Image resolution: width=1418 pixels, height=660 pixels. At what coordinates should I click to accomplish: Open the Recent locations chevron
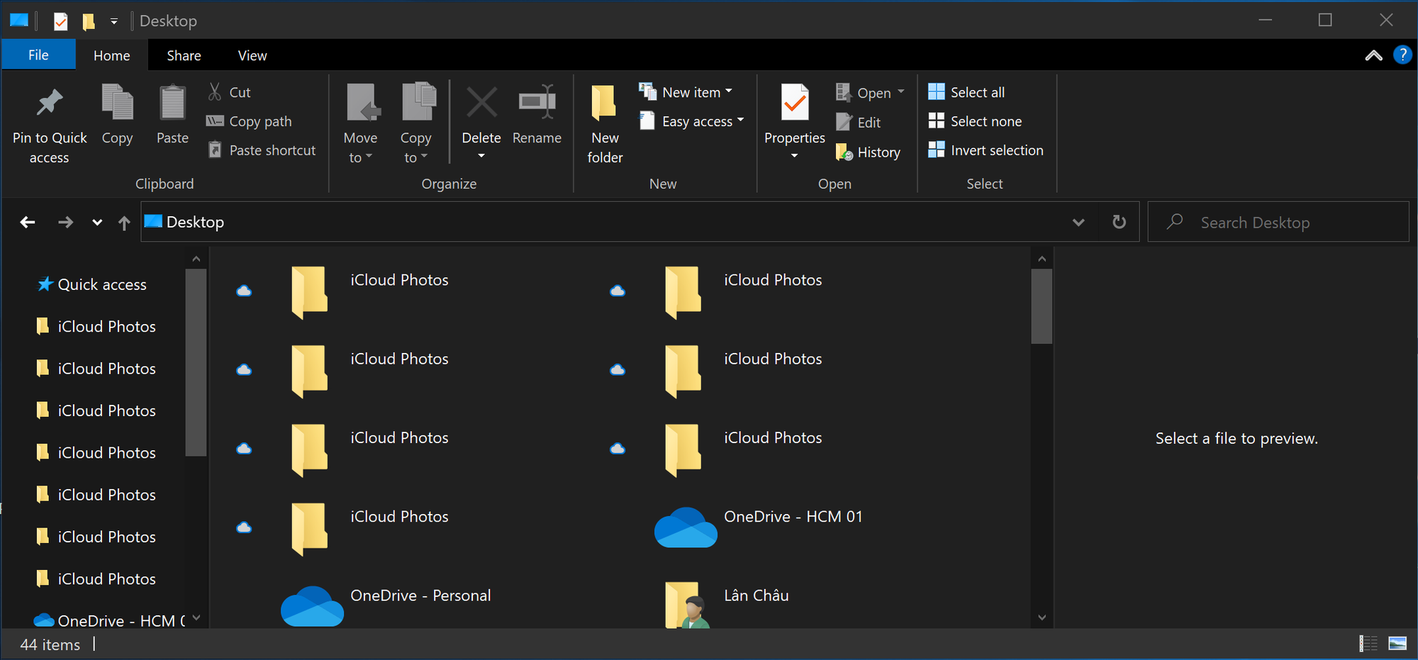[x=97, y=223]
